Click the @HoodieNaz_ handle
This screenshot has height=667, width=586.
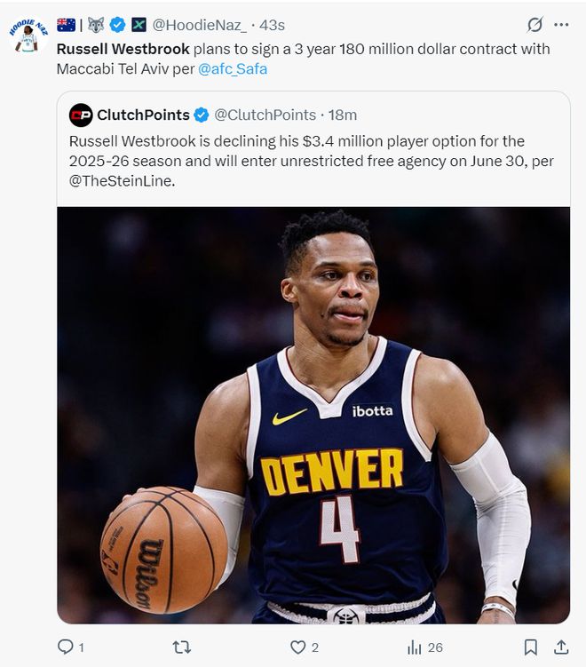tap(199, 25)
